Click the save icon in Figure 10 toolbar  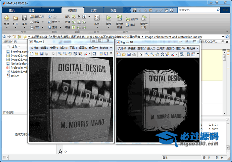[x=129, y=54]
